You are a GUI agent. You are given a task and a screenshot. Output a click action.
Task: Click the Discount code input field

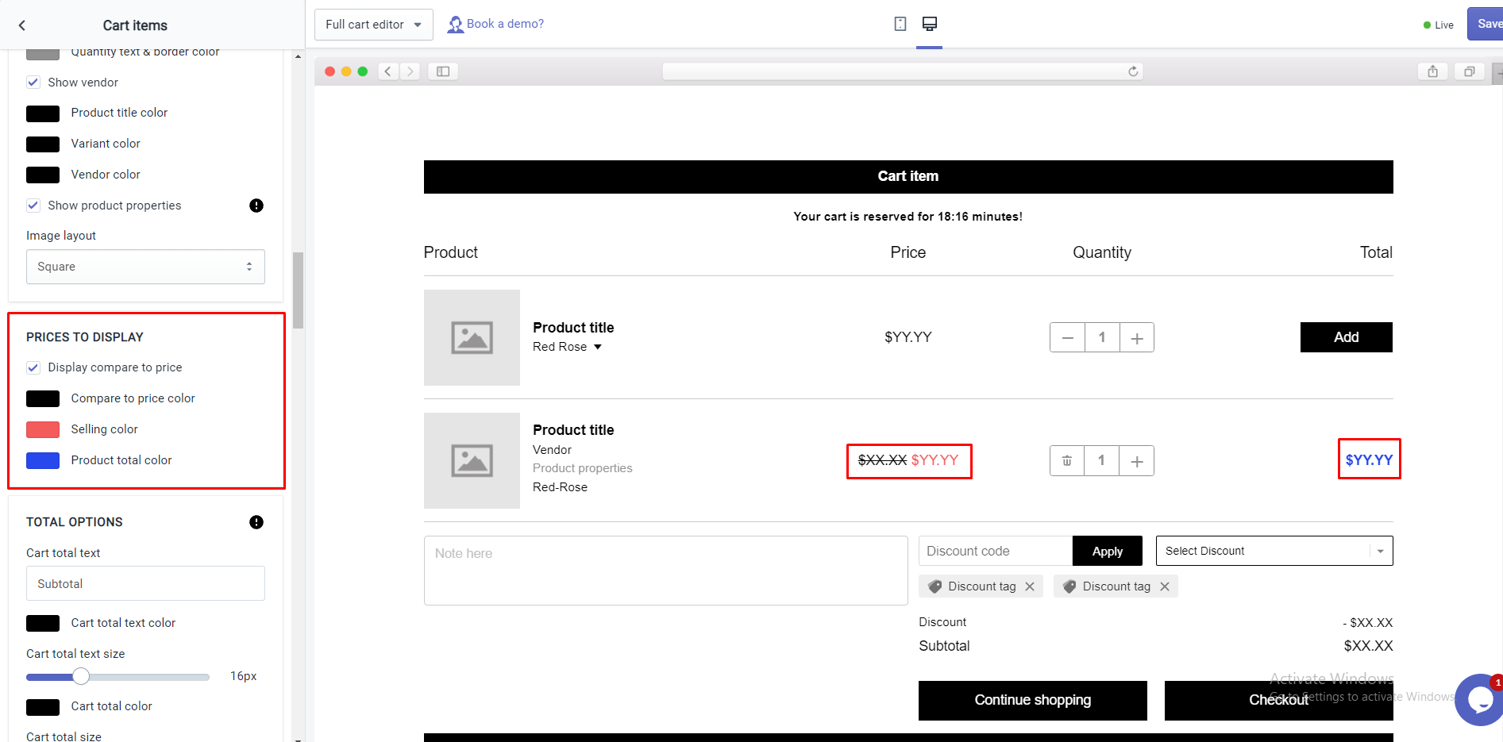click(x=996, y=551)
